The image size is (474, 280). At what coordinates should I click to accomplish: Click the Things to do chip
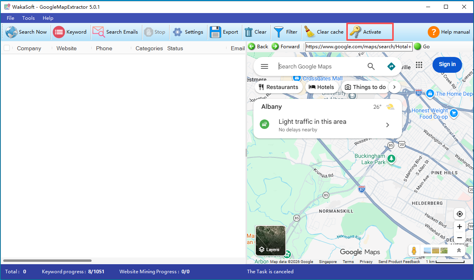tap(365, 87)
